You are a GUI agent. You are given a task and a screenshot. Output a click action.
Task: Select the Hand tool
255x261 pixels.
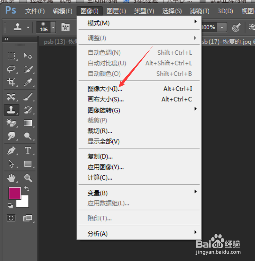point(11,178)
